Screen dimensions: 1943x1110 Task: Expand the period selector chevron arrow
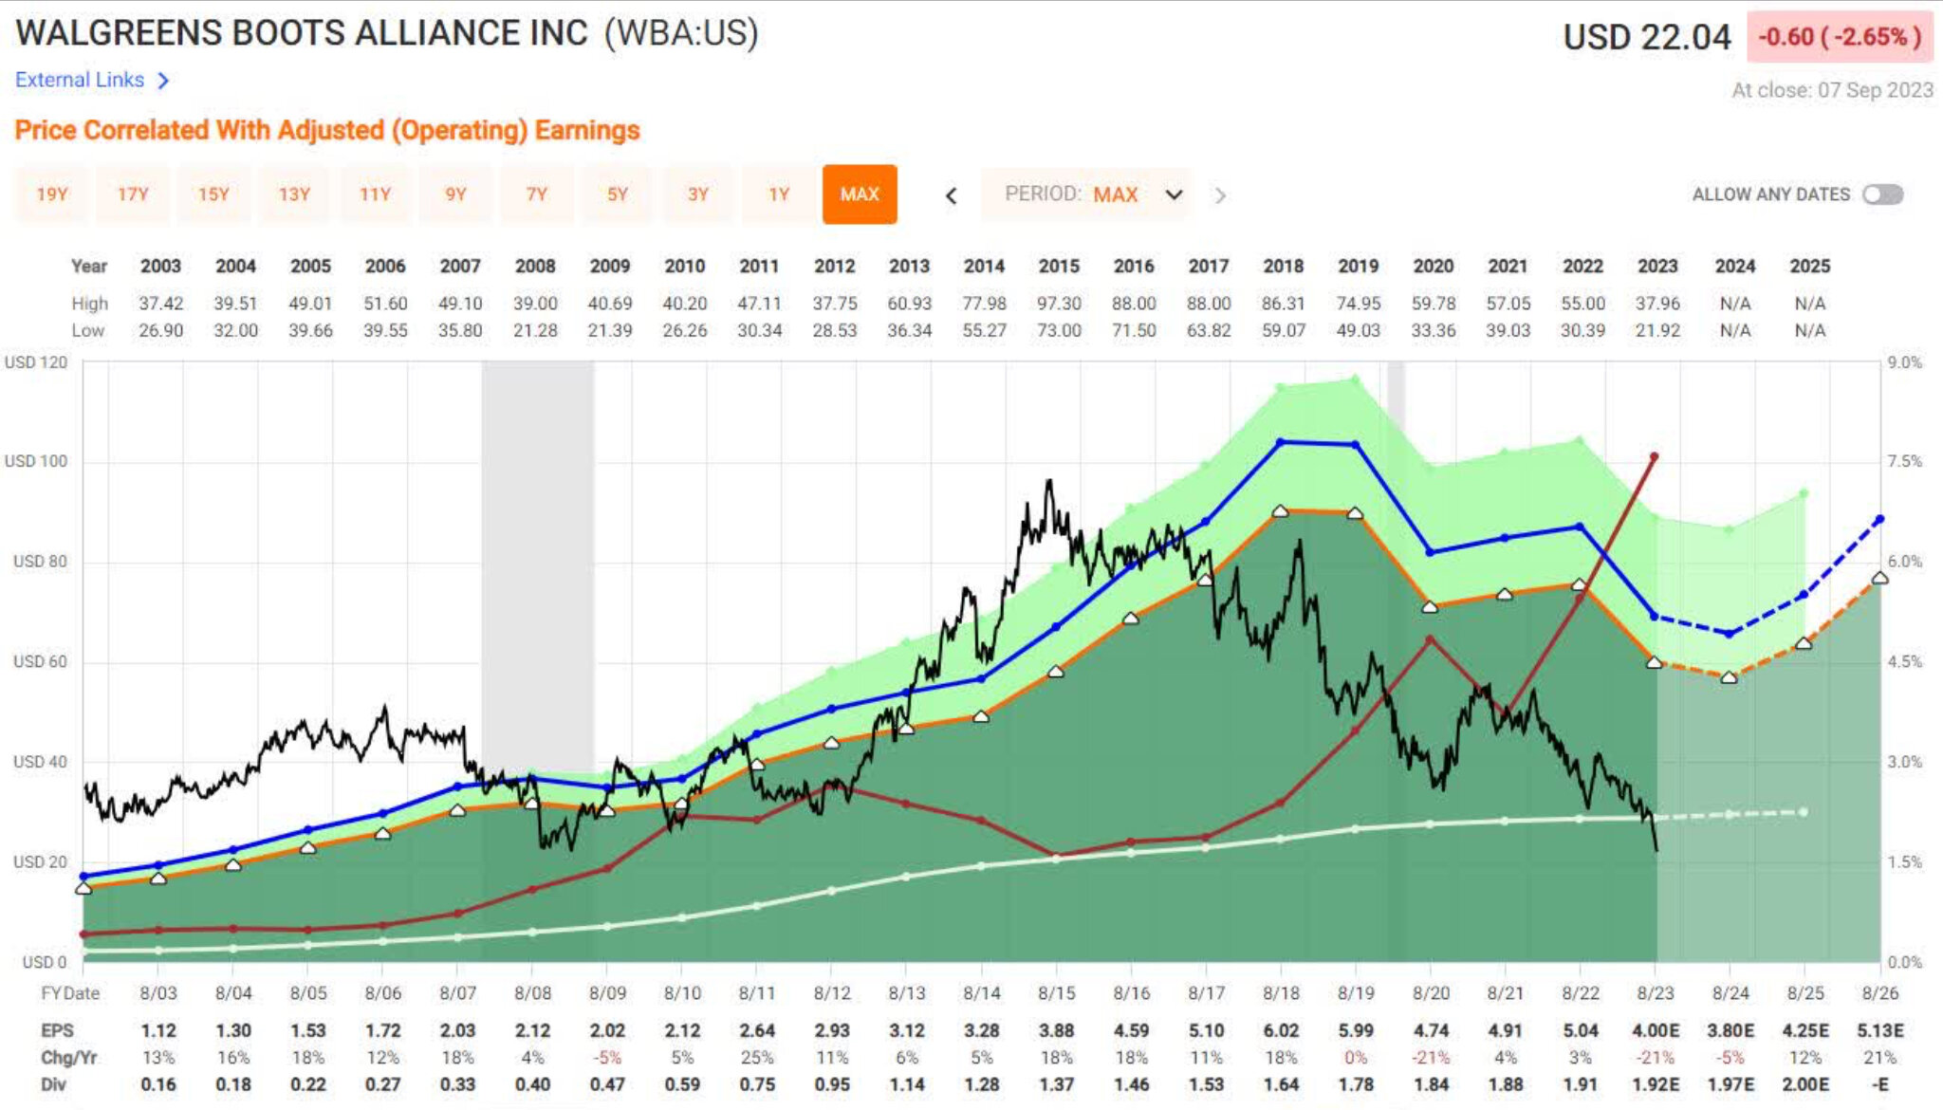1174,195
